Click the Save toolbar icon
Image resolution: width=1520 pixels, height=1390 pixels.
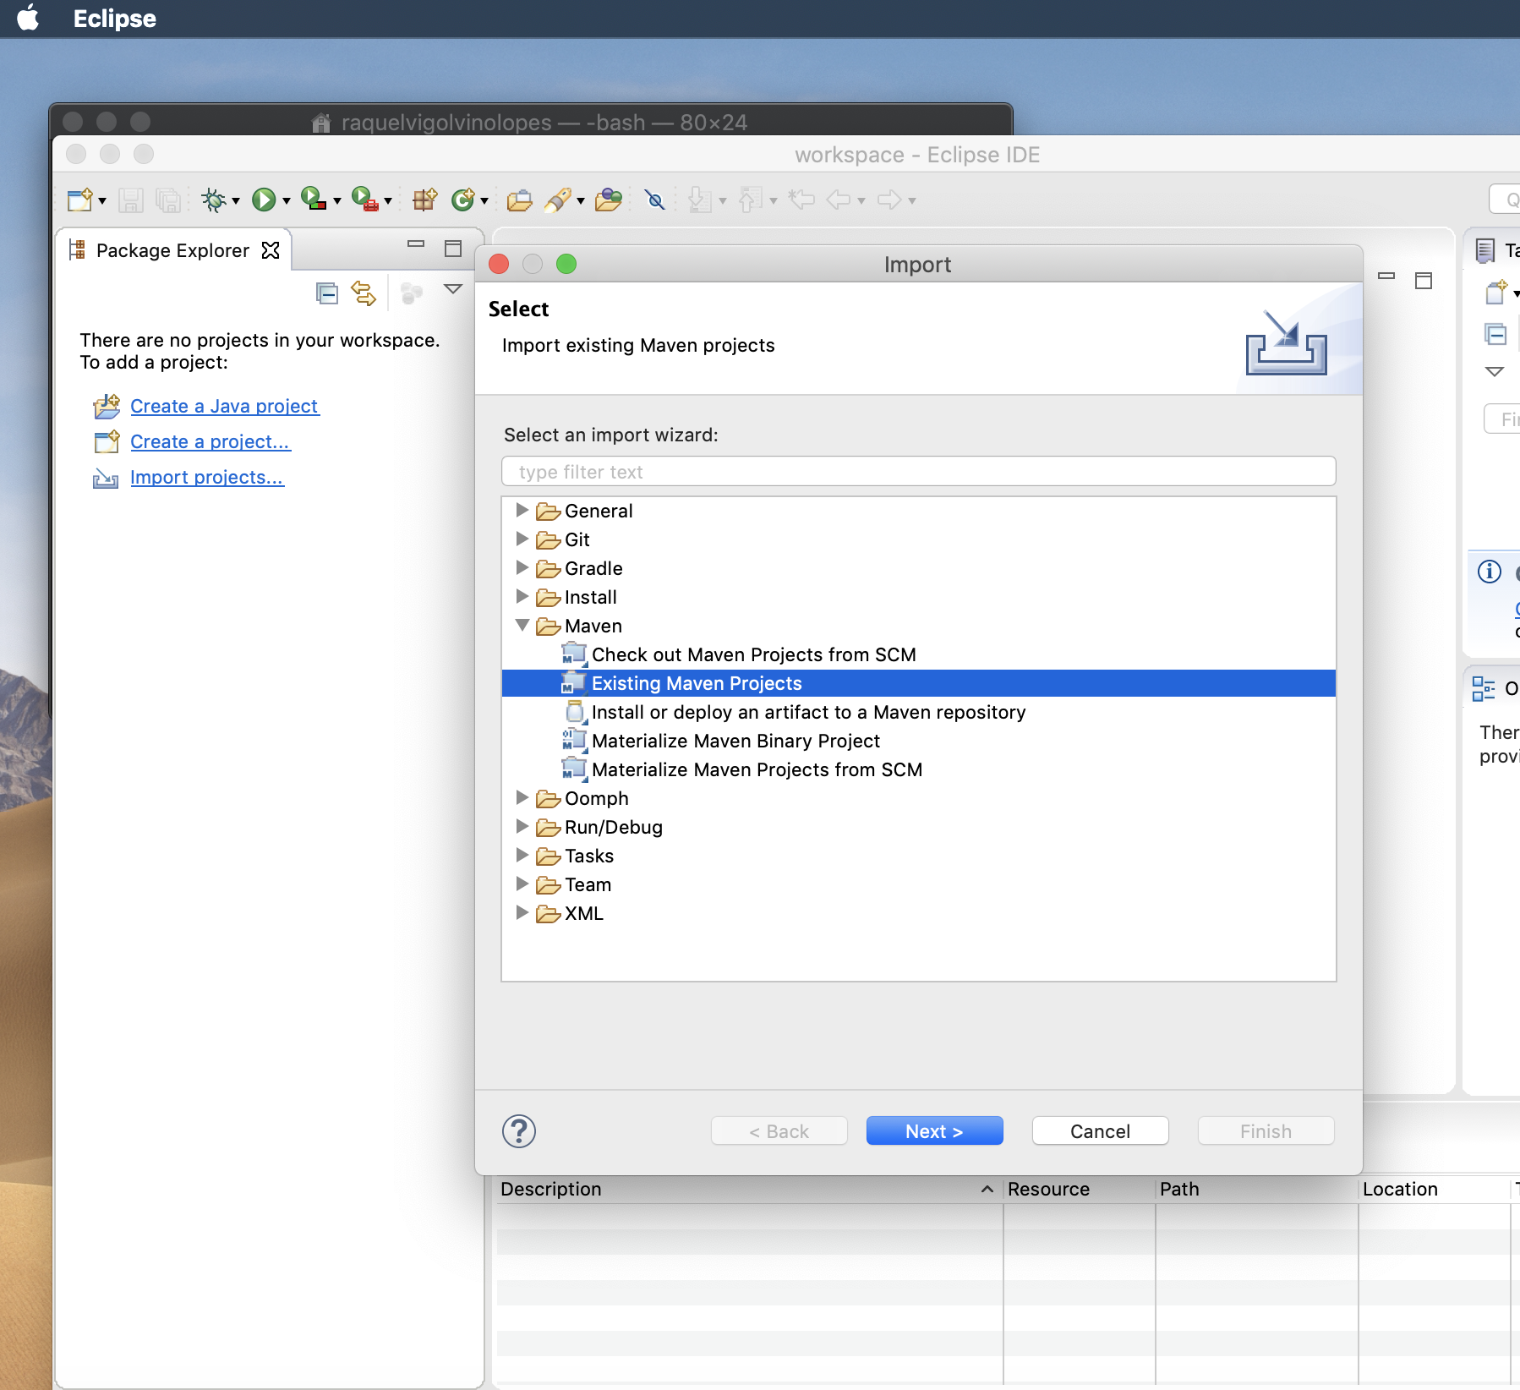click(130, 200)
